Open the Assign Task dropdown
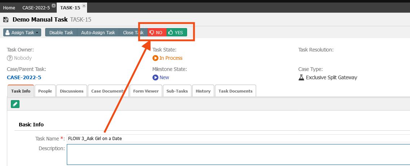The image size is (410, 166). coord(22,32)
